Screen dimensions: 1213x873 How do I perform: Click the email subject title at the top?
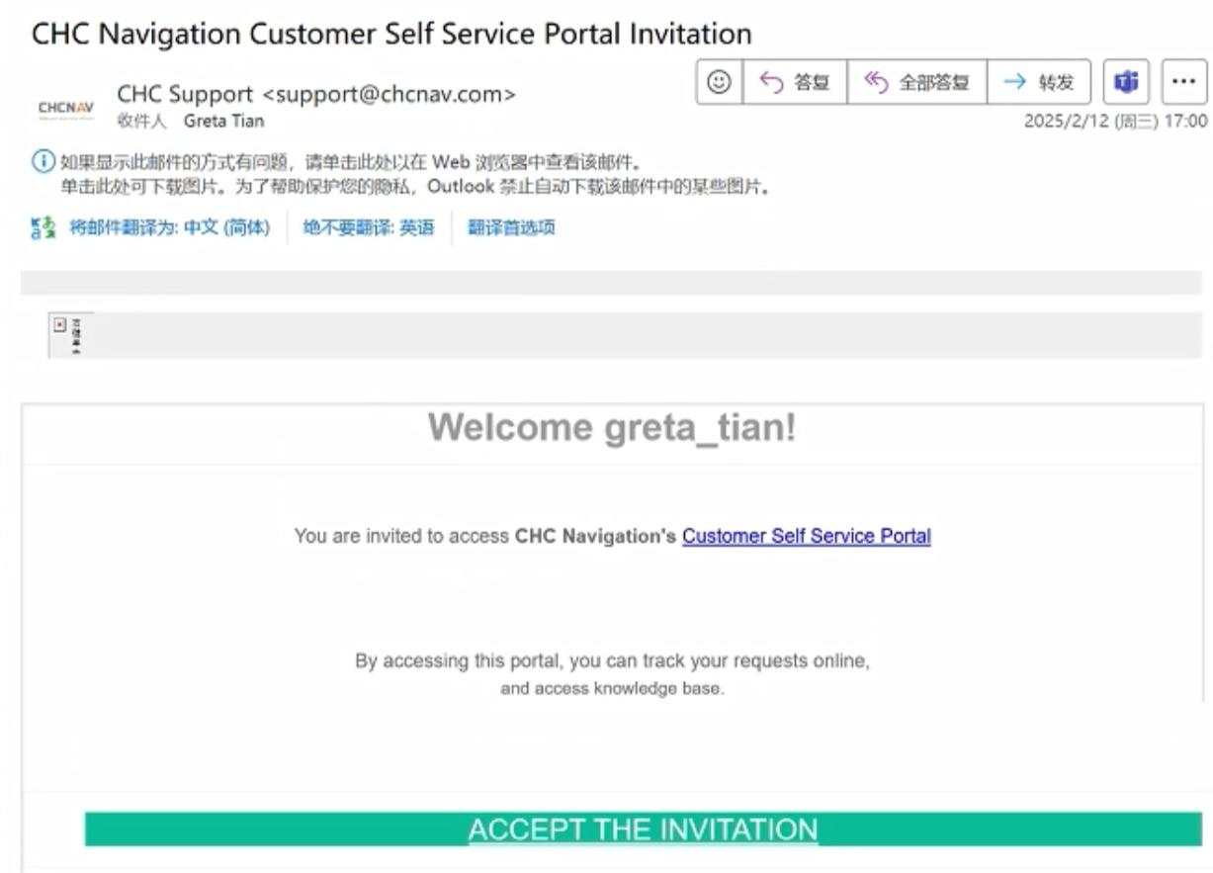(x=391, y=34)
